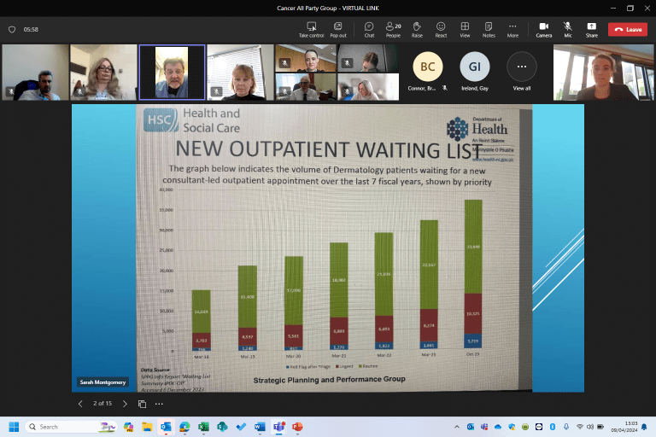Click the Sarah Montgomery presenter name tag
656x437 pixels.
(102, 382)
